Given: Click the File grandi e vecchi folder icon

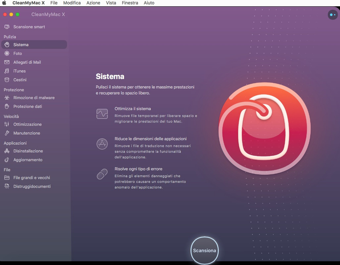Looking at the screenshot, I should pos(7,178).
